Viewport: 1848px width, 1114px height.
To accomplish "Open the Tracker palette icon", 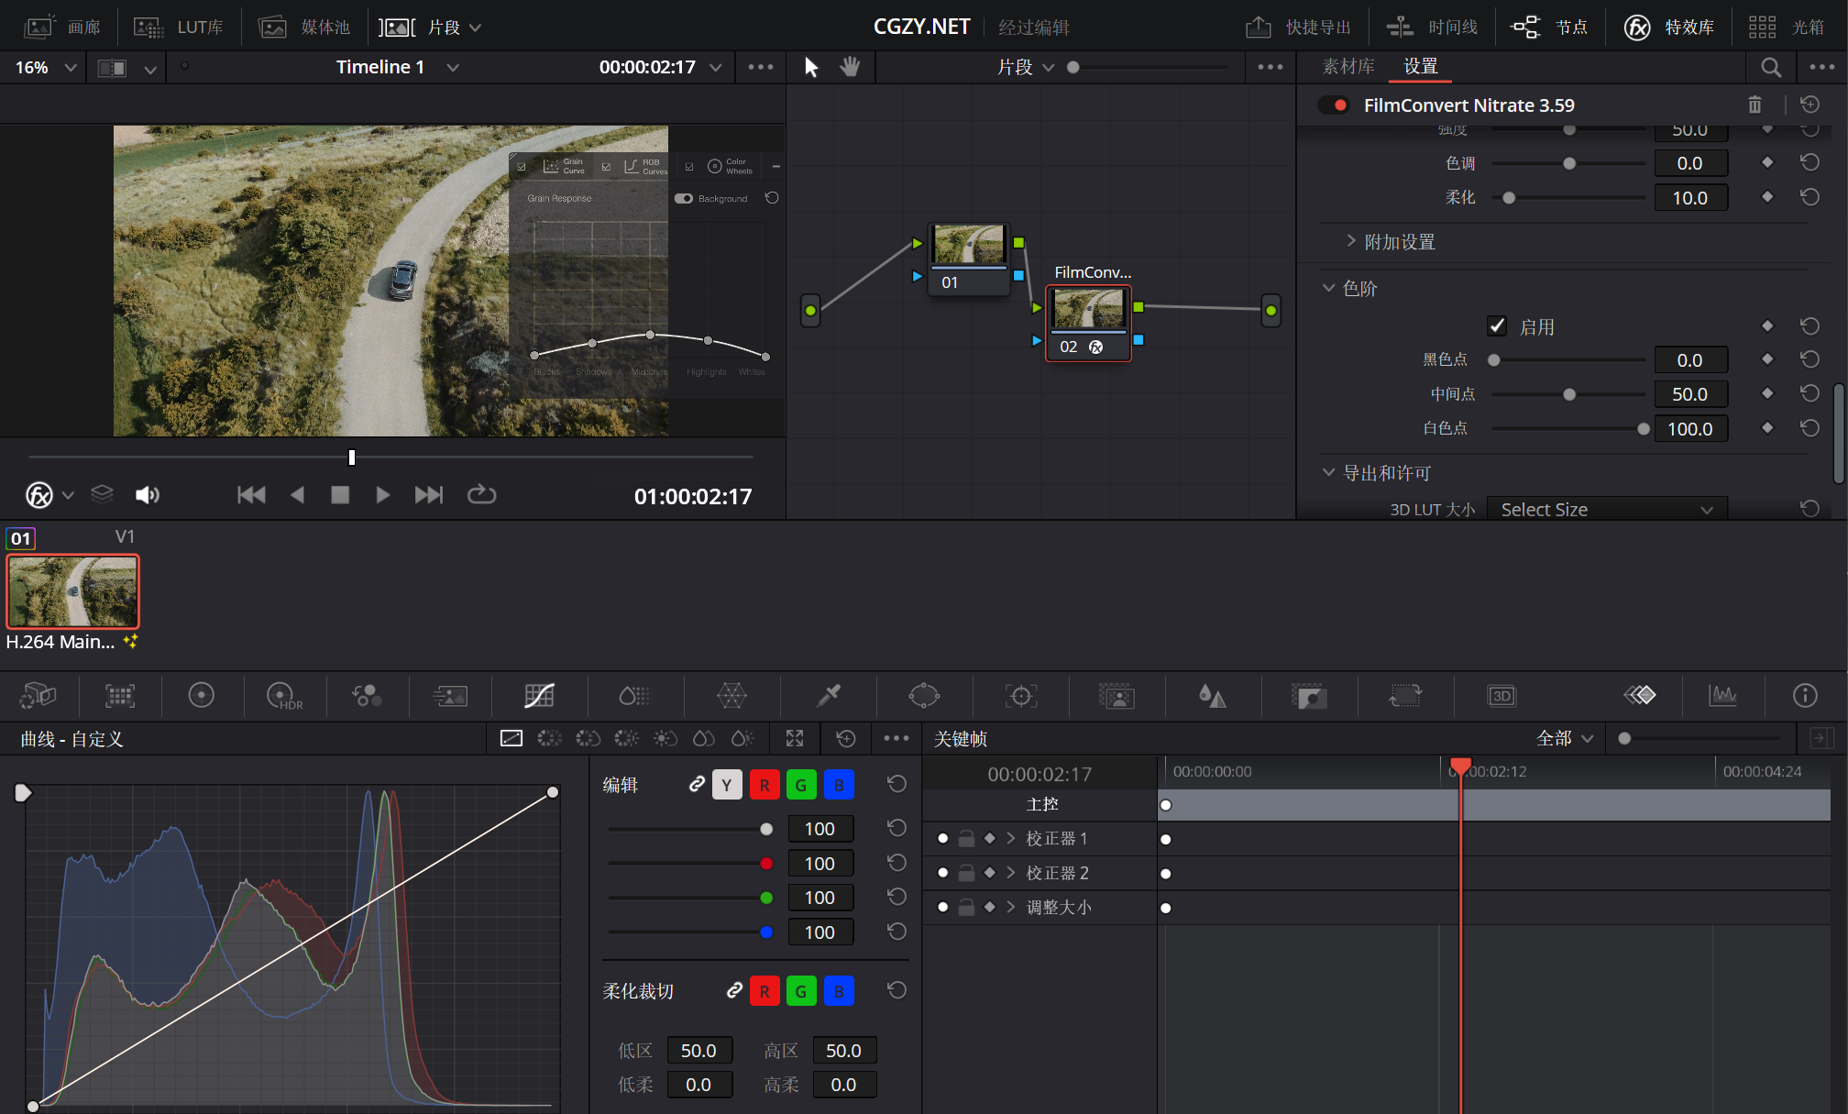I will click(x=1020, y=696).
